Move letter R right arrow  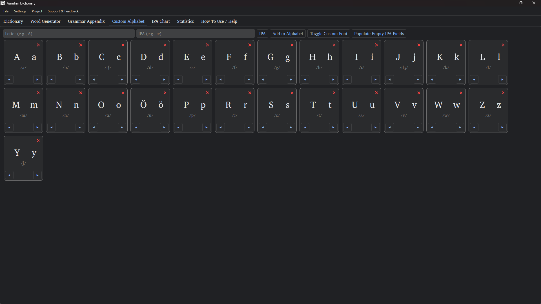tap(249, 128)
